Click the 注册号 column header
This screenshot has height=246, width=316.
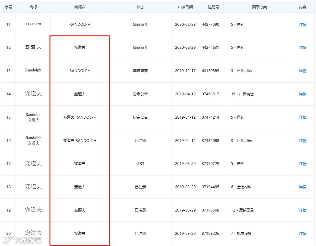[214, 7]
